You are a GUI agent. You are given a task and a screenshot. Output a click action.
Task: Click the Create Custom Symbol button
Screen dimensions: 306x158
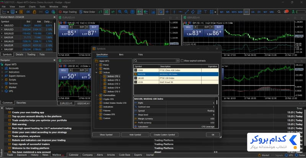(164, 135)
